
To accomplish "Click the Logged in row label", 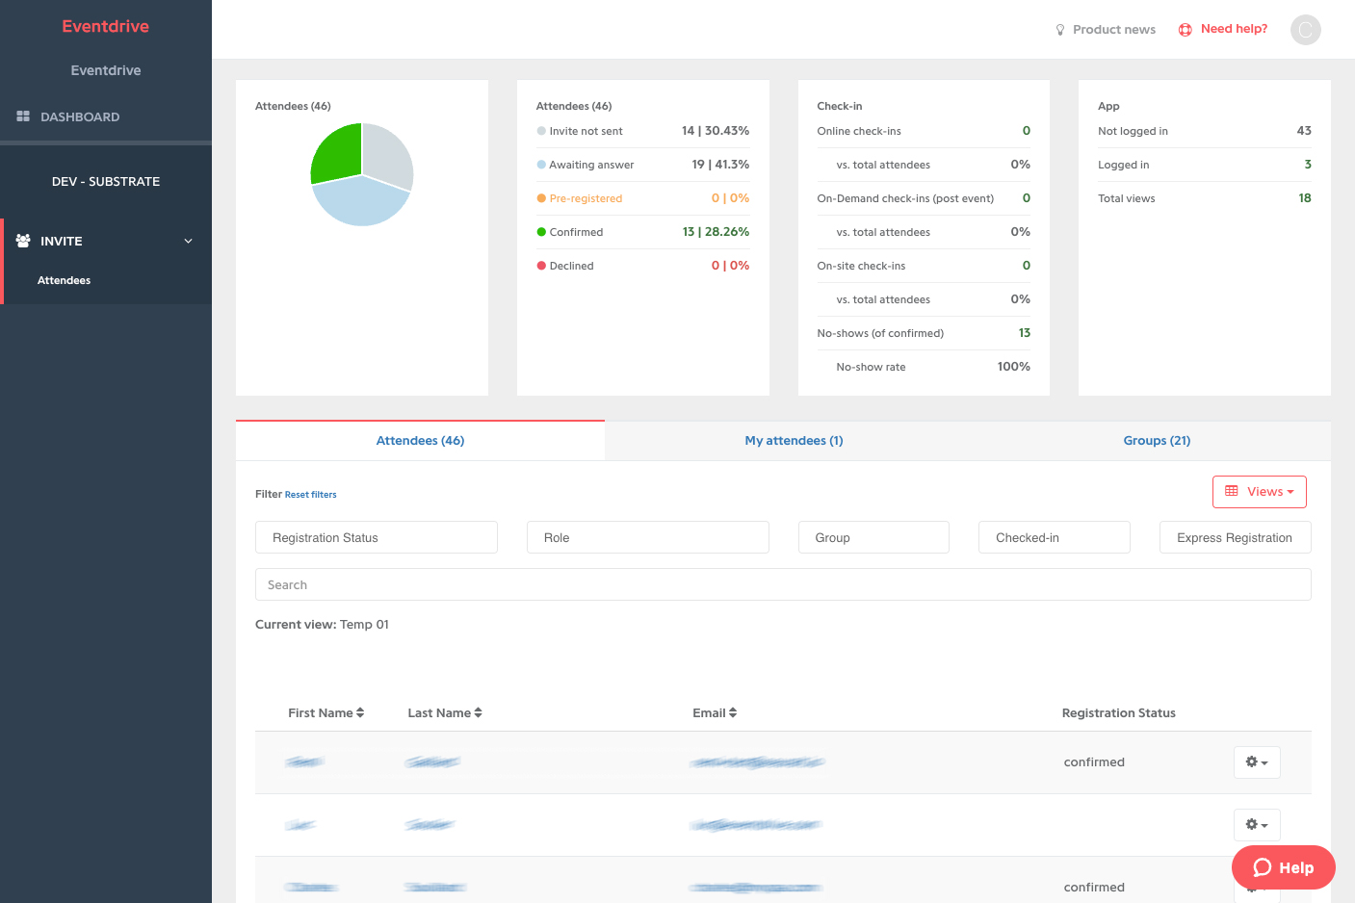I will tap(1123, 165).
